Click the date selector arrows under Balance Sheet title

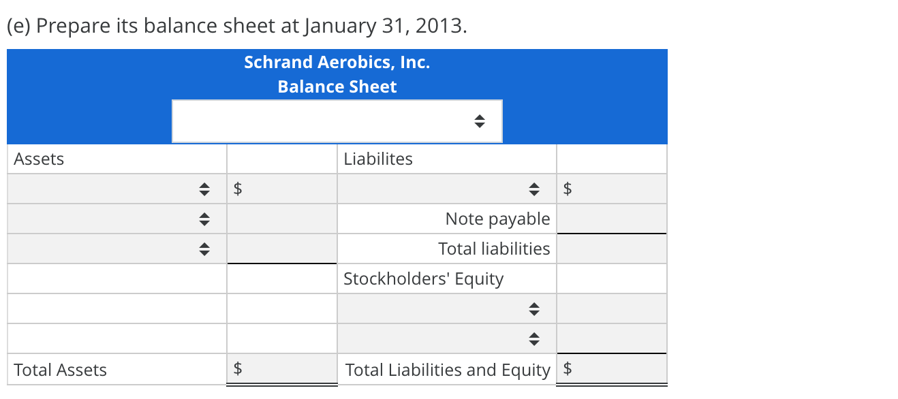(x=479, y=121)
